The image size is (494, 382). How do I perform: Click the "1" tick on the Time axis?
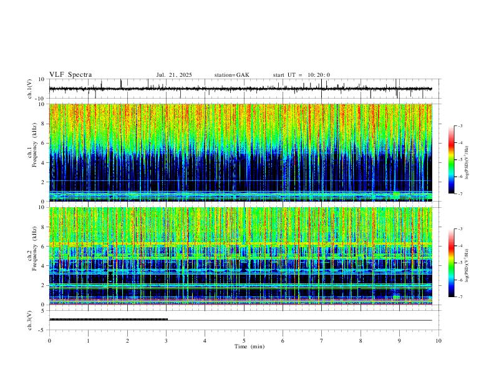click(88, 341)
